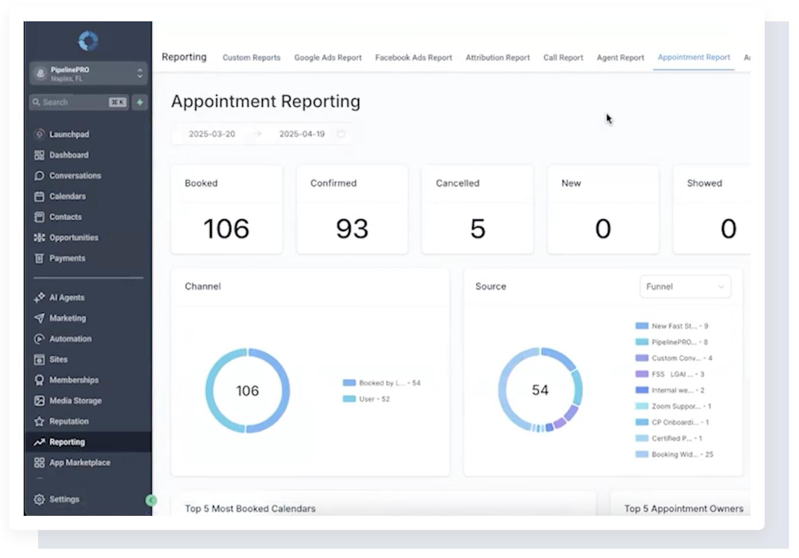
Task: Collapse sidebar with green arrow button
Action: pos(151,500)
